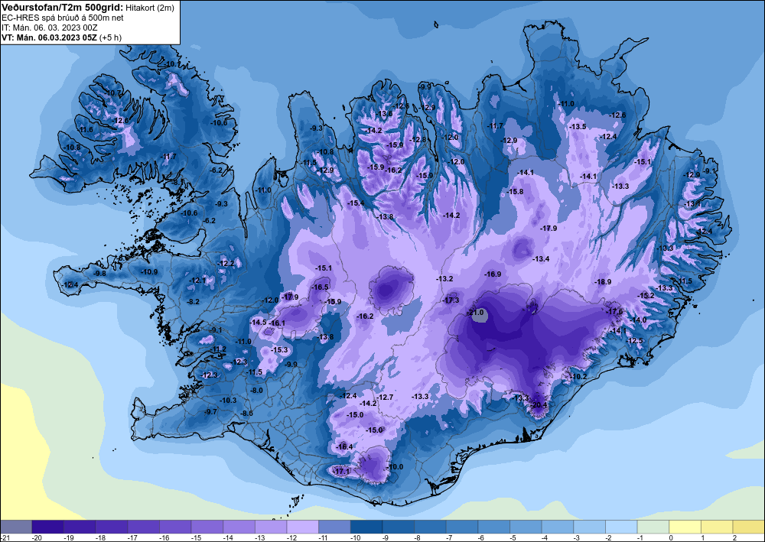Click the -21.0 temperature label on the glacier
765x542 pixels.
(x=475, y=313)
